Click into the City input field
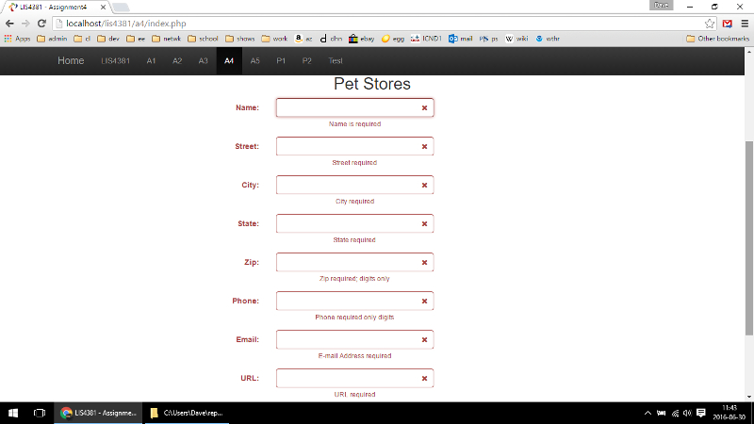Screen dimensions: 754x424 point(355,185)
